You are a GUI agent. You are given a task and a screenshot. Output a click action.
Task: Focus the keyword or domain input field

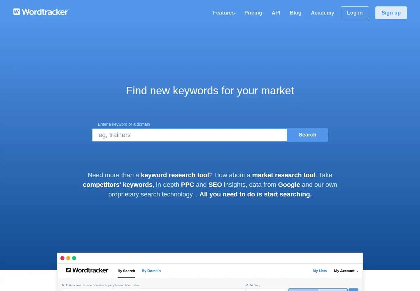pos(190,135)
